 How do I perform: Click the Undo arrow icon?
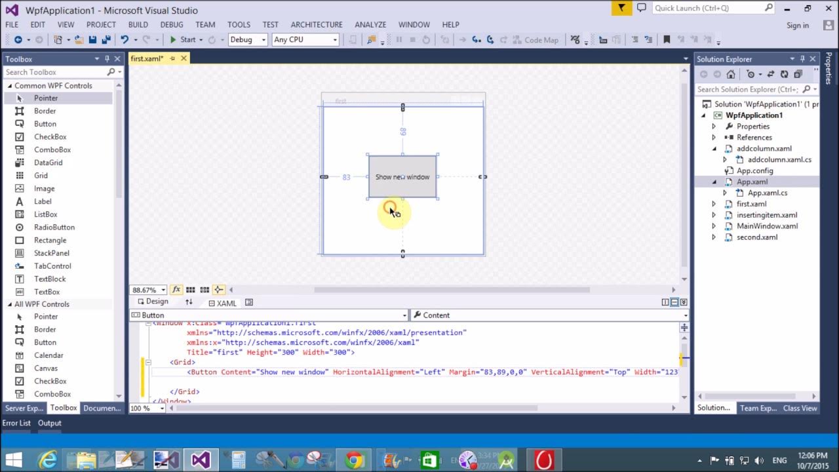[125, 39]
